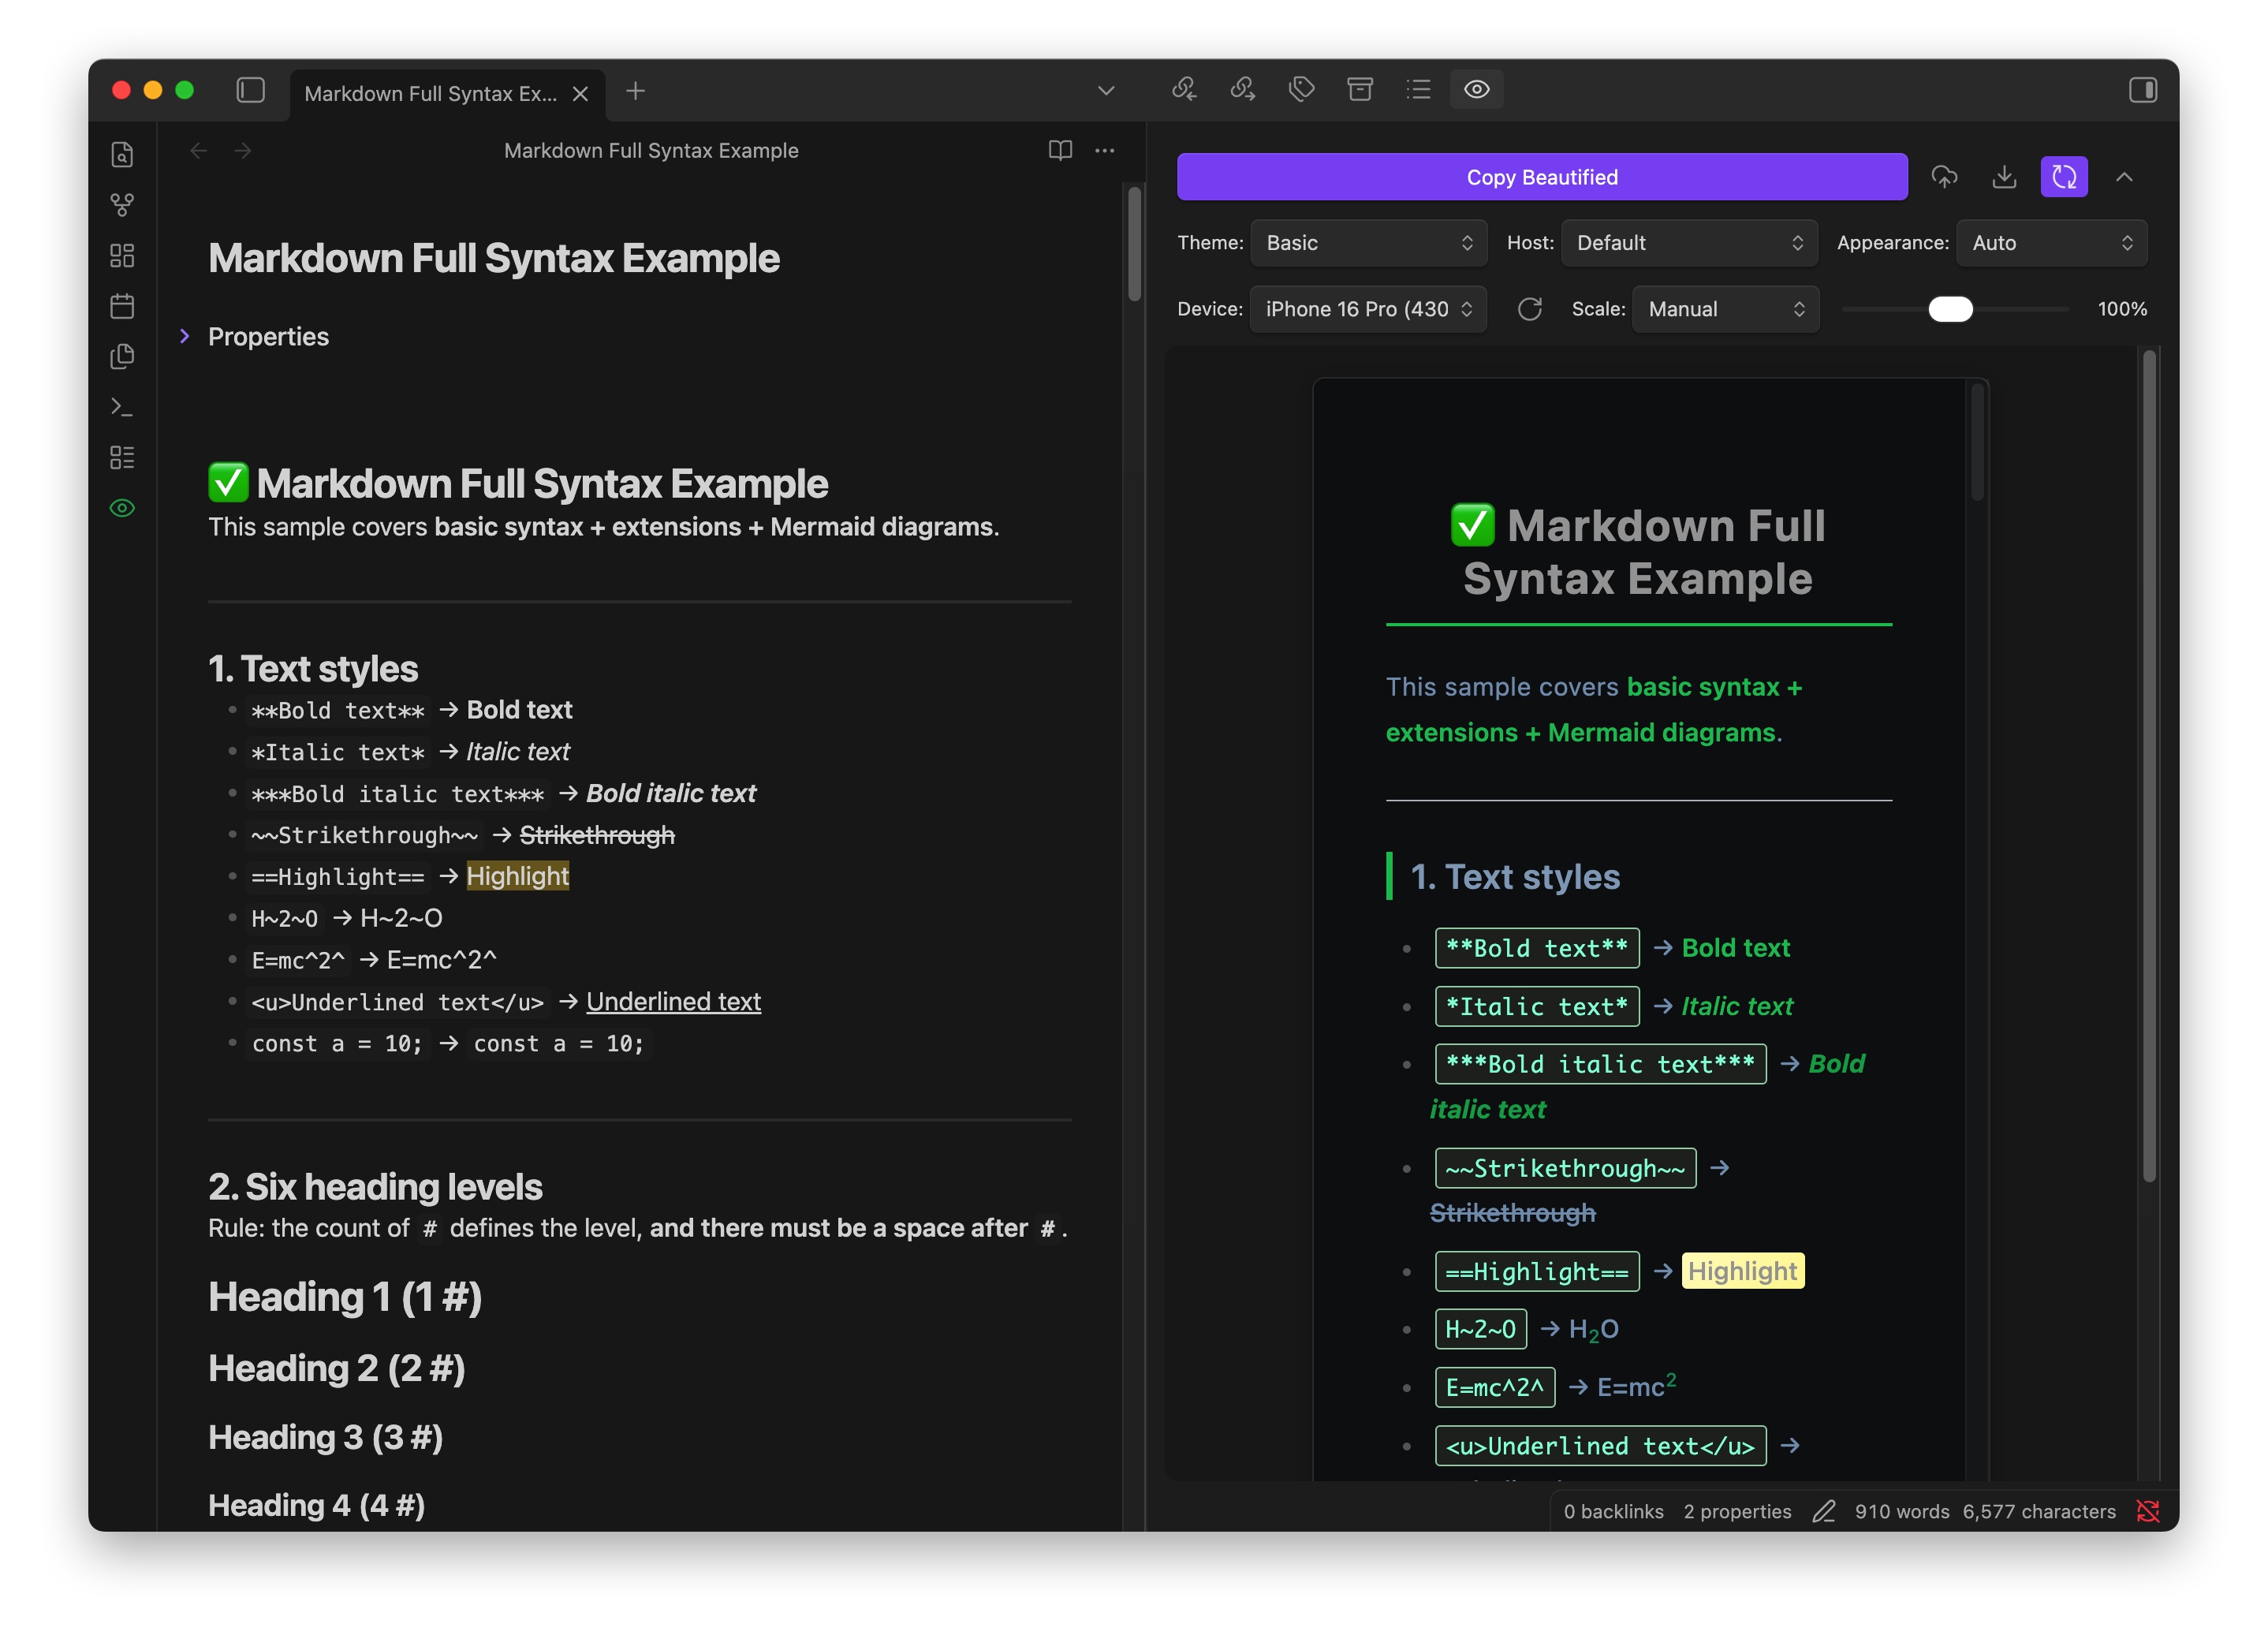Open the terminal icon in the left ribbon
Image resolution: width=2268 pixels, height=1650 pixels.
click(122, 407)
